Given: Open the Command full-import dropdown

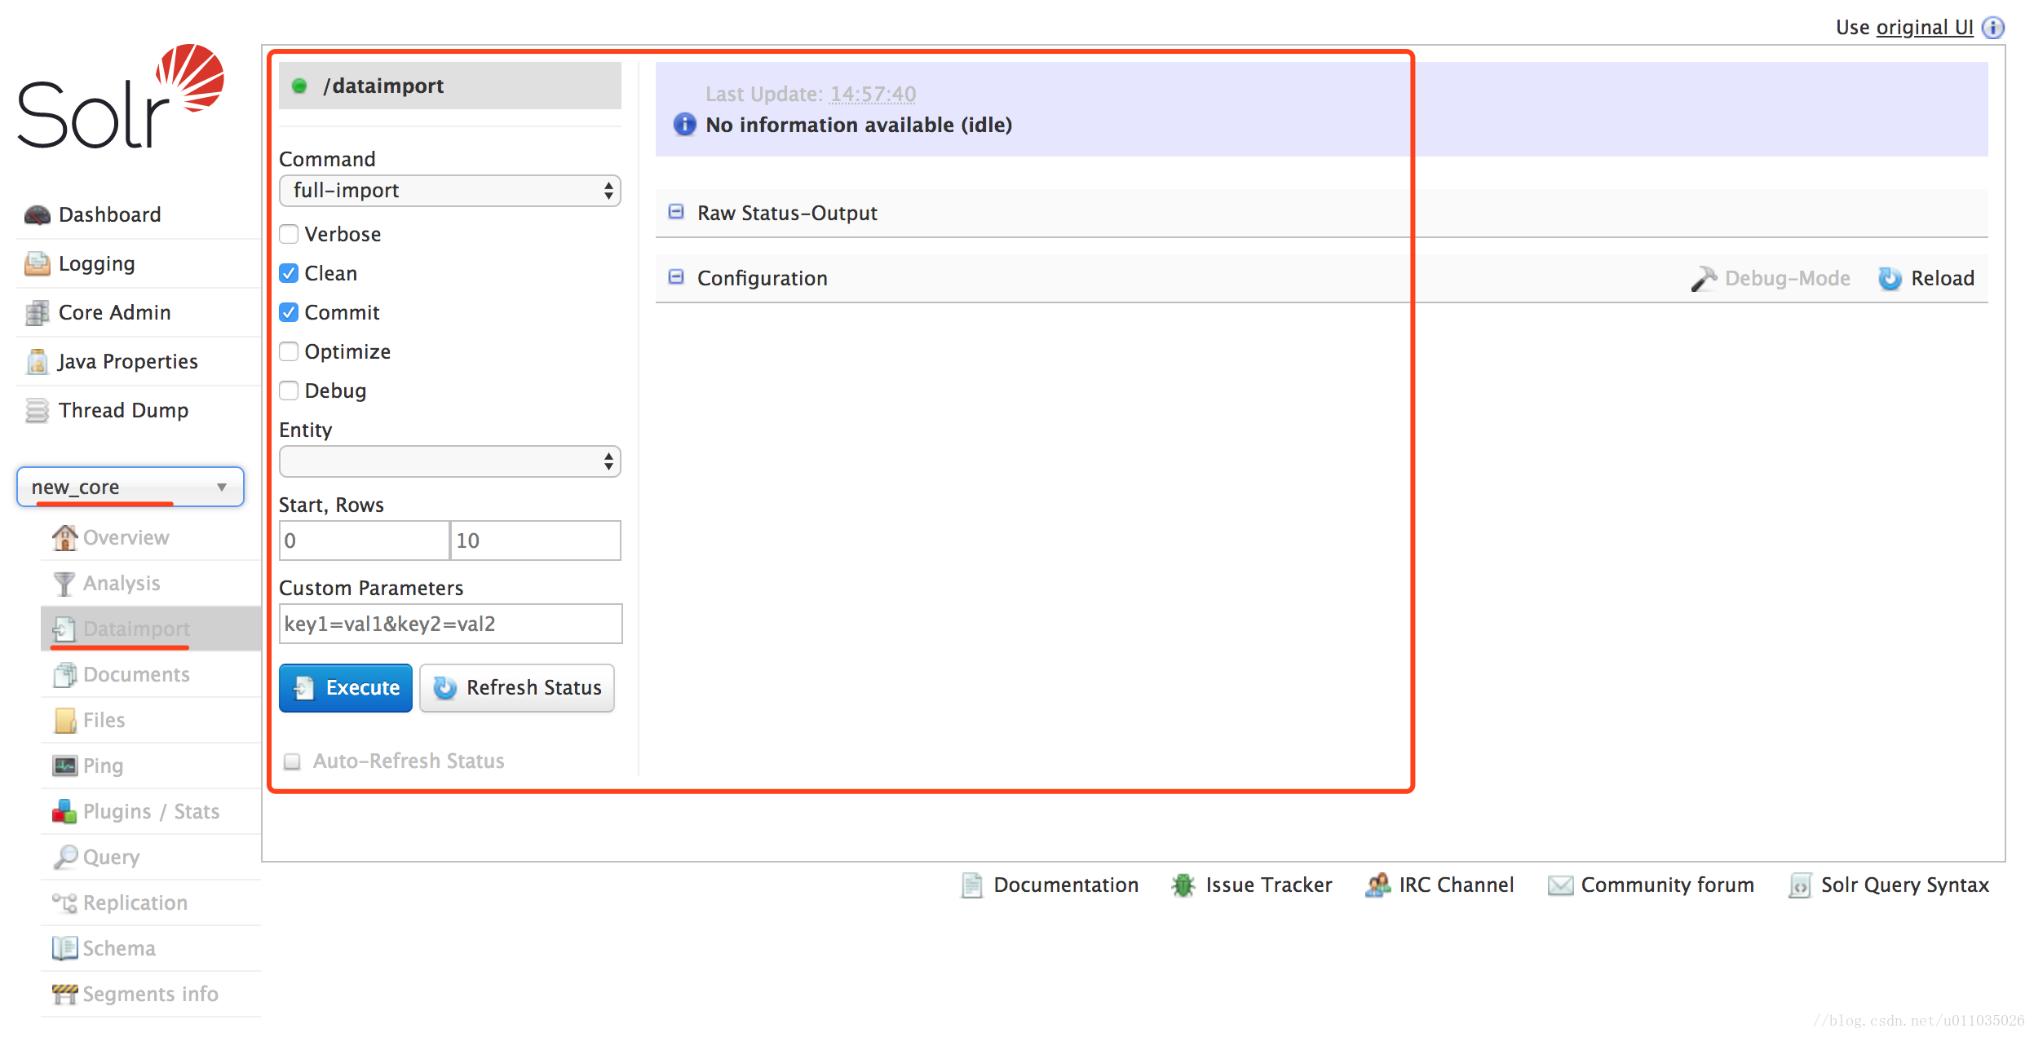Looking at the screenshot, I should 449,191.
